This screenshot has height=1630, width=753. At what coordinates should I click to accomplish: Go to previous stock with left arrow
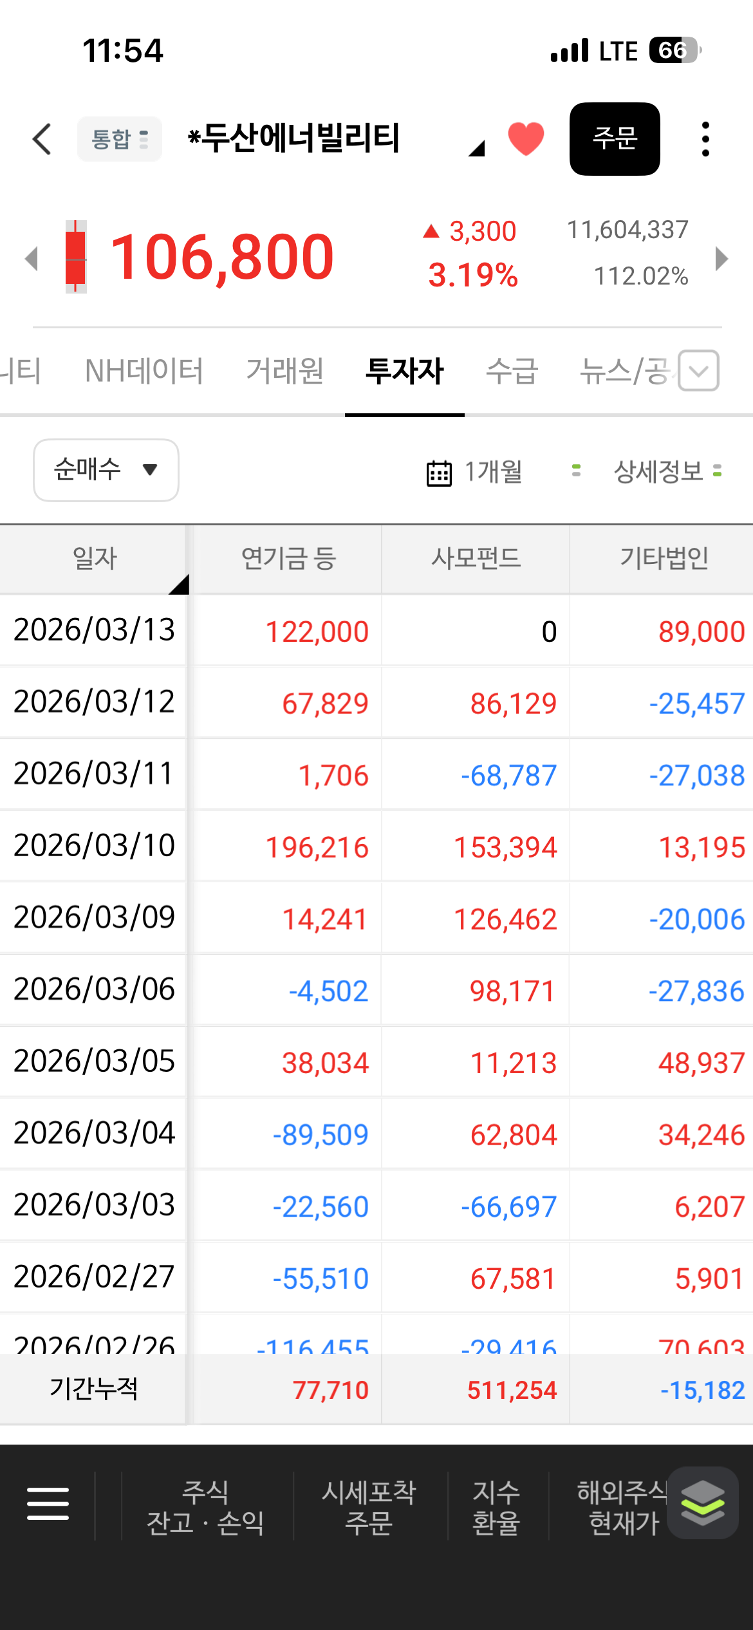point(31,259)
